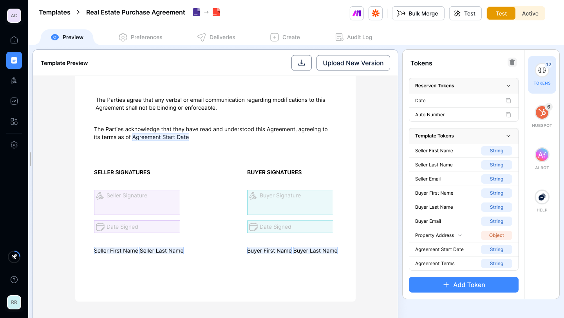Collapse the Template Tokens section
Image resolution: width=564 pixels, height=318 pixels.
[508, 136]
